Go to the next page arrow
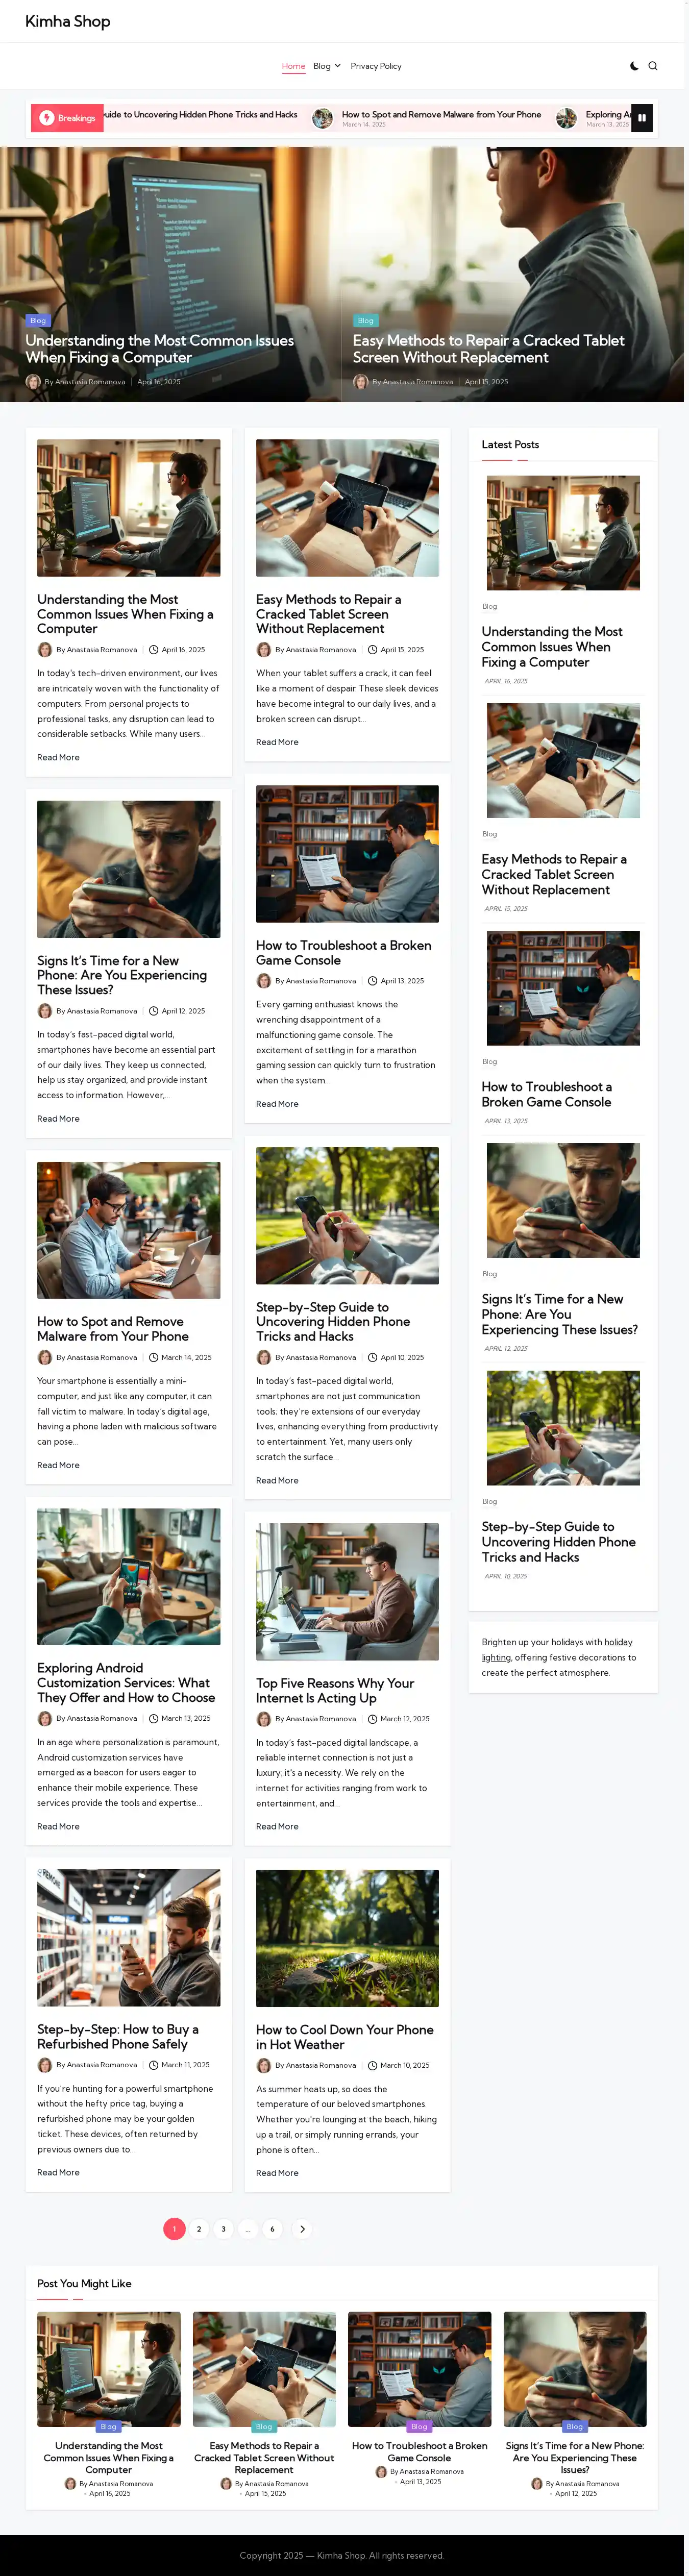This screenshot has width=689, height=2576. (302, 2228)
